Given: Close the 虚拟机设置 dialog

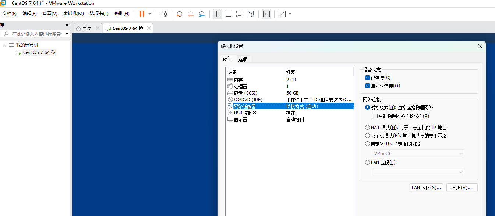Looking at the screenshot, I should pos(480,46).
